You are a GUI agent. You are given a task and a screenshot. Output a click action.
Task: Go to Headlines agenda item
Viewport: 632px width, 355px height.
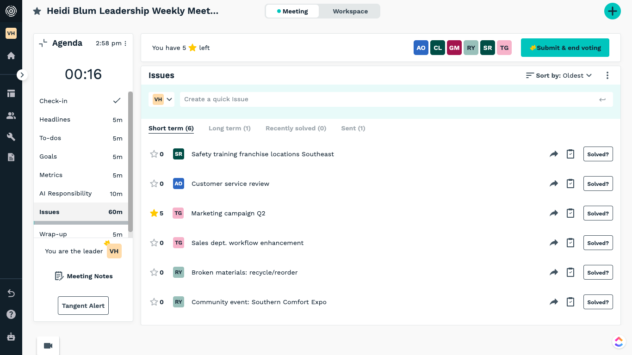coord(81,120)
